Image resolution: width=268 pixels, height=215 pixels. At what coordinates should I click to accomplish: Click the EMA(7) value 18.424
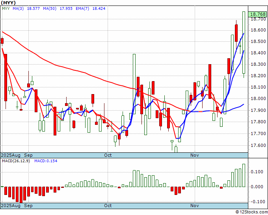coord(99,9)
